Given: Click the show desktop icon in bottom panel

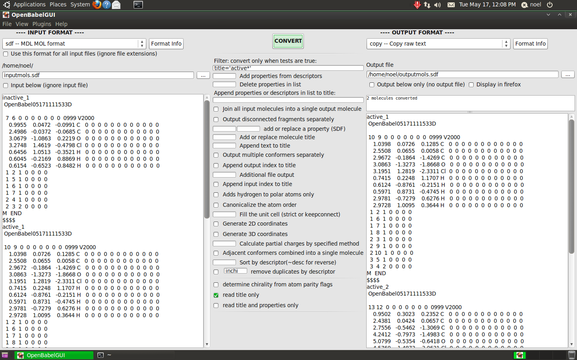Looking at the screenshot, I should coord(5,355).
